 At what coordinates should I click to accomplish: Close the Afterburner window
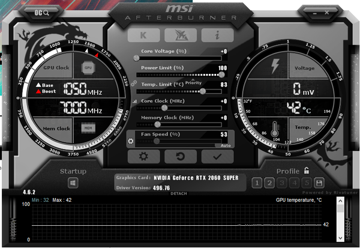coord(327,13)
